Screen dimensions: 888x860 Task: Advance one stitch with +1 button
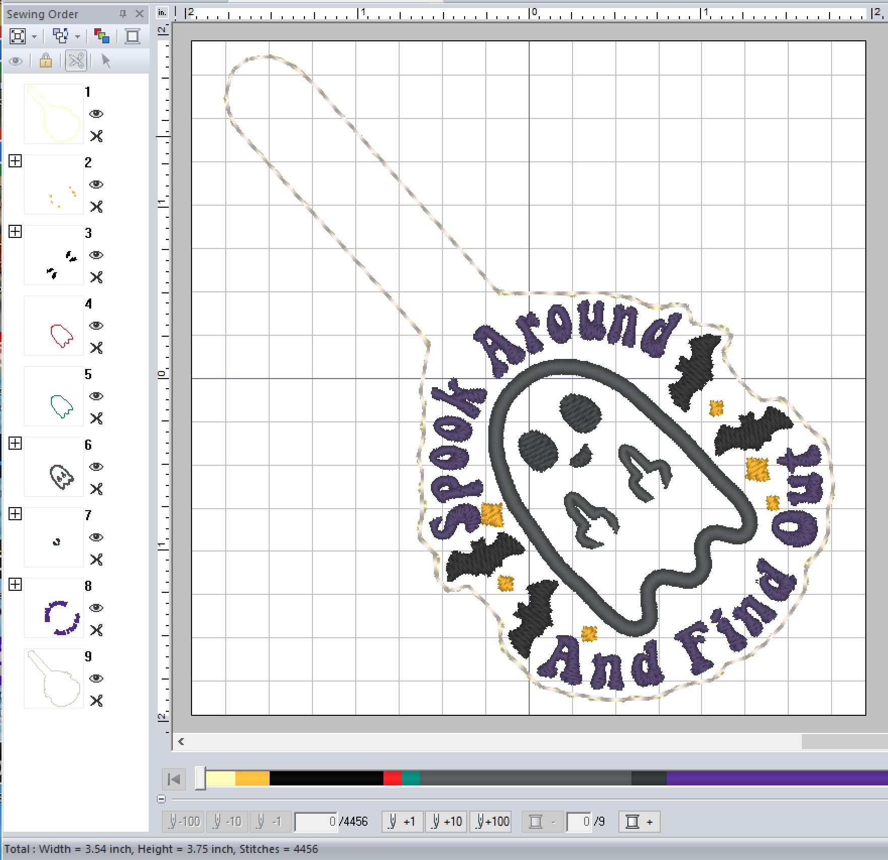coord(402,822)
